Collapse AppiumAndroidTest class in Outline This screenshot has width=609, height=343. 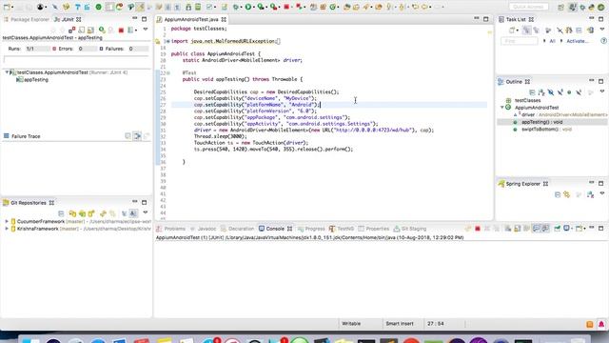(502, 108)
